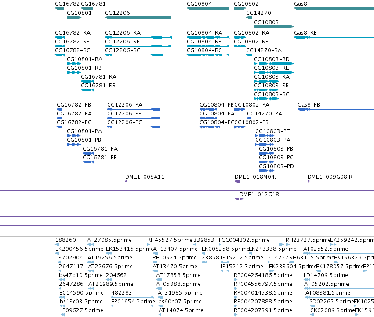This screenshot has height=317, width=374.
Task: Click EST AT13407.5prime
Action: point(175,249)
